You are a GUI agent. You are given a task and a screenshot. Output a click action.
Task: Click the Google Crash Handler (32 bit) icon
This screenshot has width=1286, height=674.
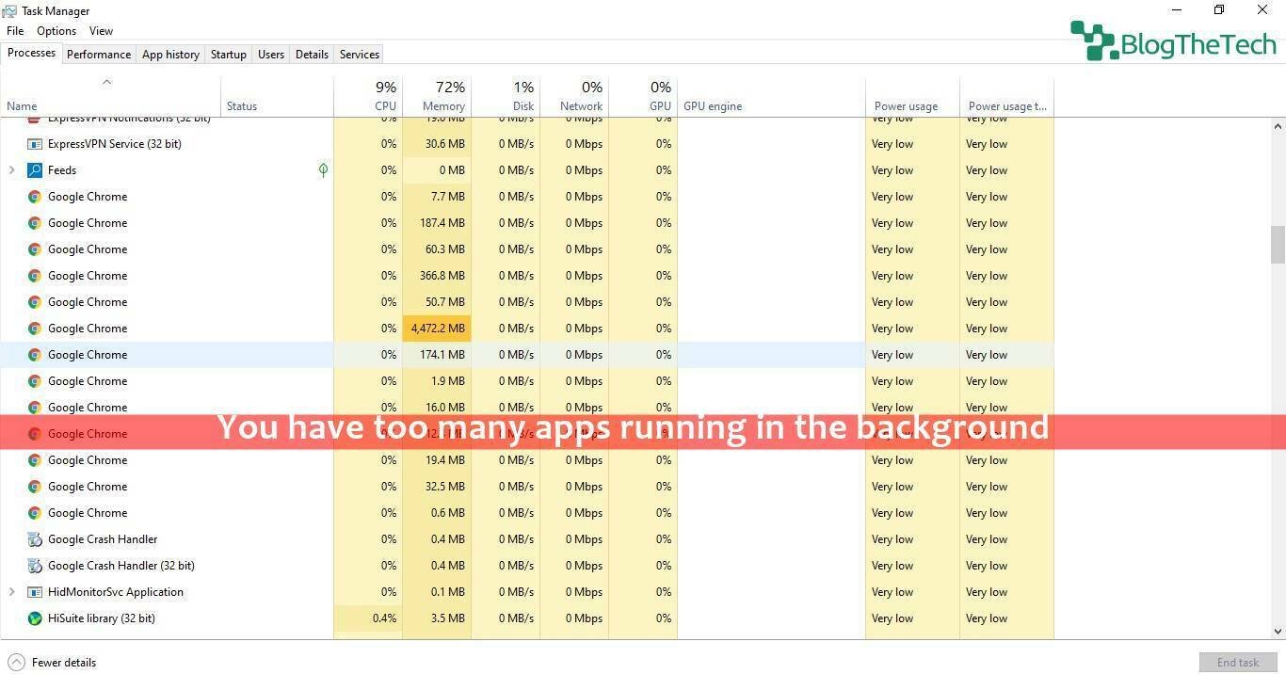tap(35, 566)
